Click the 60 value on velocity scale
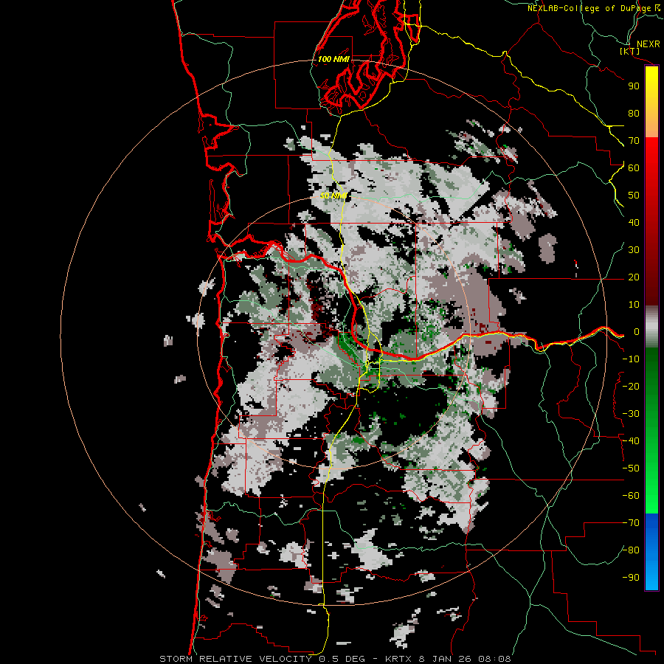Image resolution: width=664 pixels, height=664 pixels. point(634,168)
